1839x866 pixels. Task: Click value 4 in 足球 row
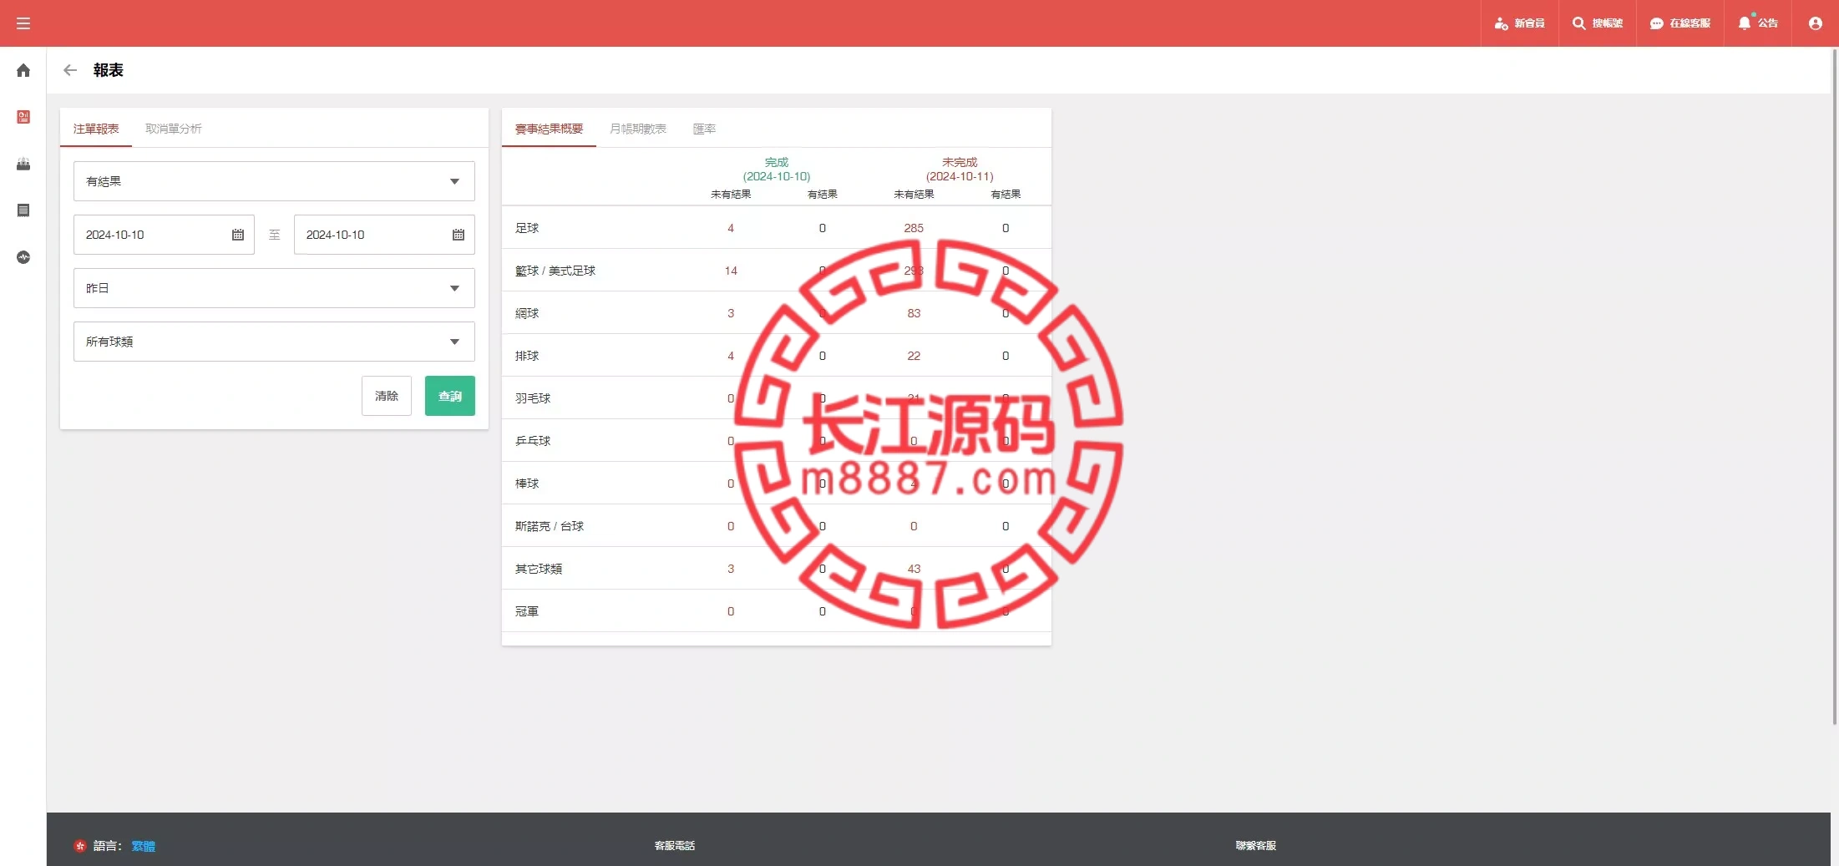click(x=731, y=228)
